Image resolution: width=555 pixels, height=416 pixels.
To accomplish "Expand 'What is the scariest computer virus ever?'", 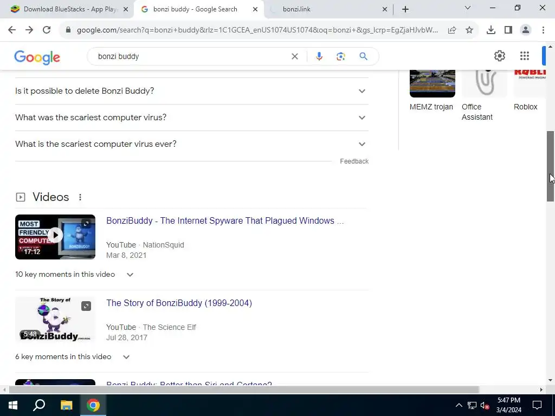I will [x=192, y=144].
